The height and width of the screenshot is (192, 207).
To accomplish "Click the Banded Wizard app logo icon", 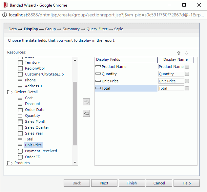I will point(5,5).
